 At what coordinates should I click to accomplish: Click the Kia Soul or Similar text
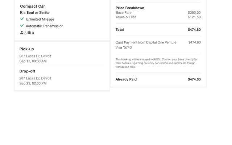(35, 13)
